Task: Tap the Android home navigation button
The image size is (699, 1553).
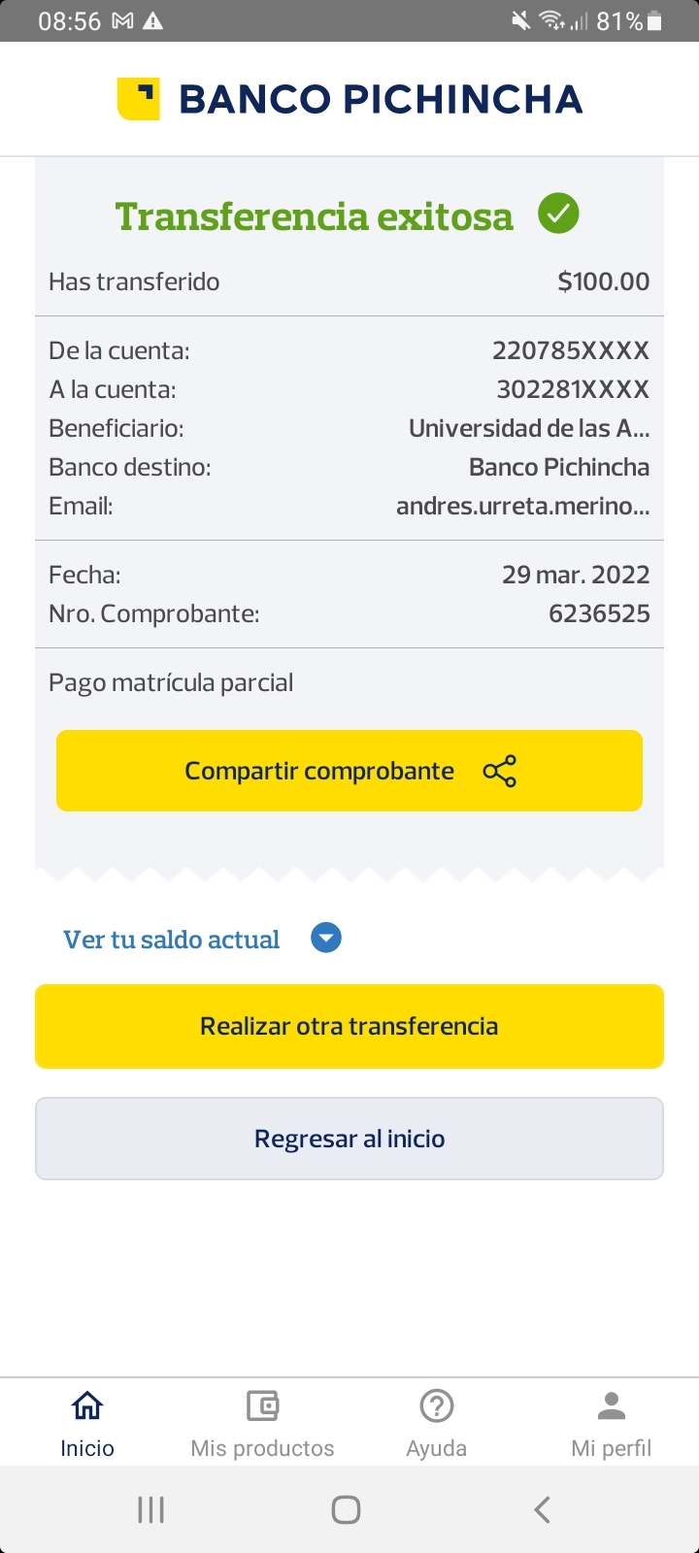Action: (x=347, y=1509)
